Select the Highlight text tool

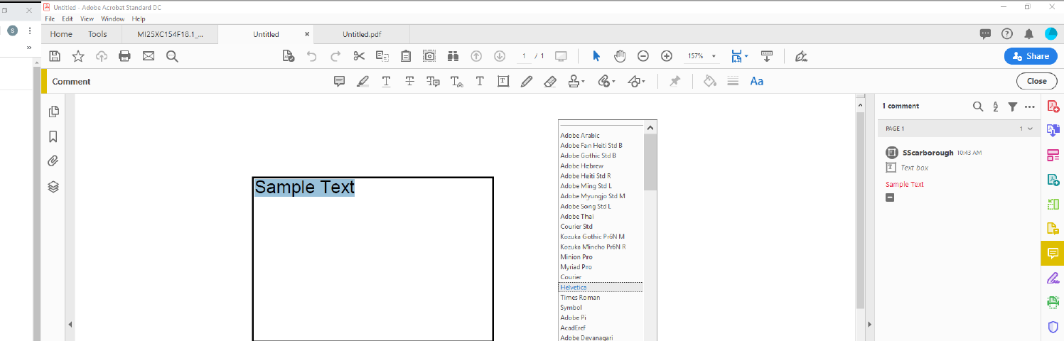pyautogui.click(x=362, y=82)
